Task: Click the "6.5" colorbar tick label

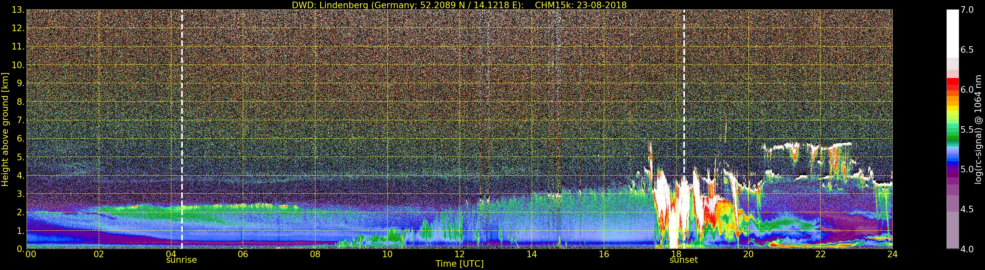Action: (967, 50)
